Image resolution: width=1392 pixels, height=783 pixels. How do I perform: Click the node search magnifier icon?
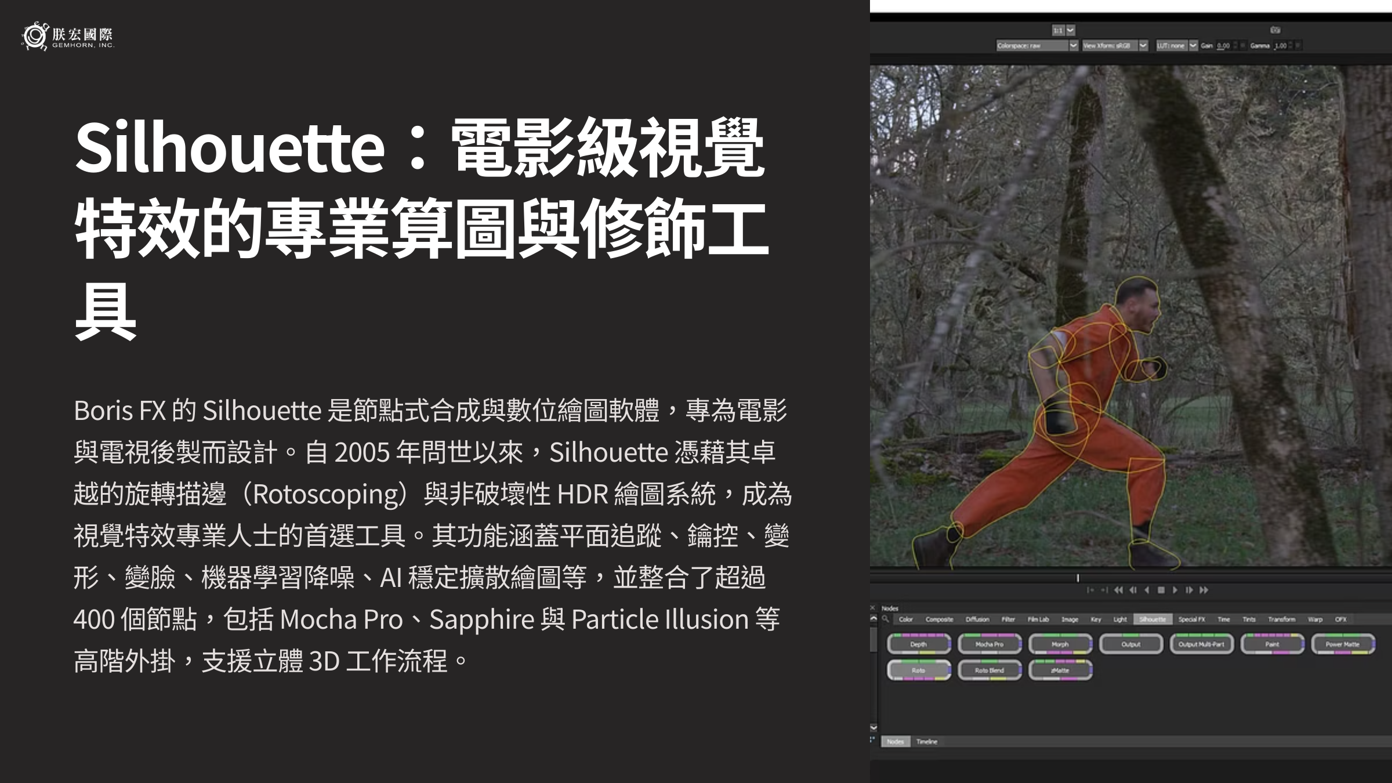[886, 619]
